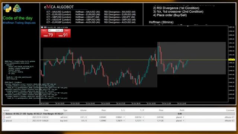The width and height of the screenshot is (238, 134).
Task: Click 'Hoffman – XAUUSD (All)' text
Action: point(88,12)
